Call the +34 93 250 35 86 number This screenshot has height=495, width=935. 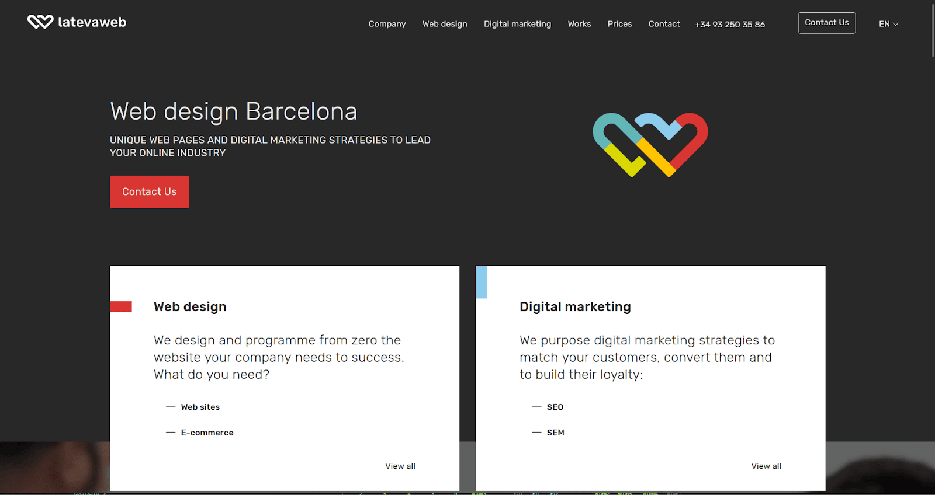pyautogui.click(x=729, y=25)
